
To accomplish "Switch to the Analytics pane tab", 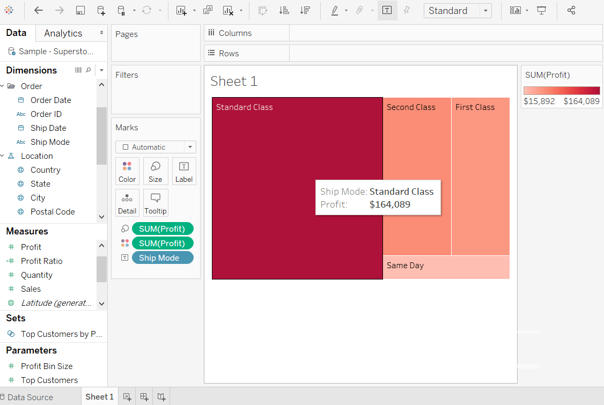I will pyautogui.click(x=63, y=33).
